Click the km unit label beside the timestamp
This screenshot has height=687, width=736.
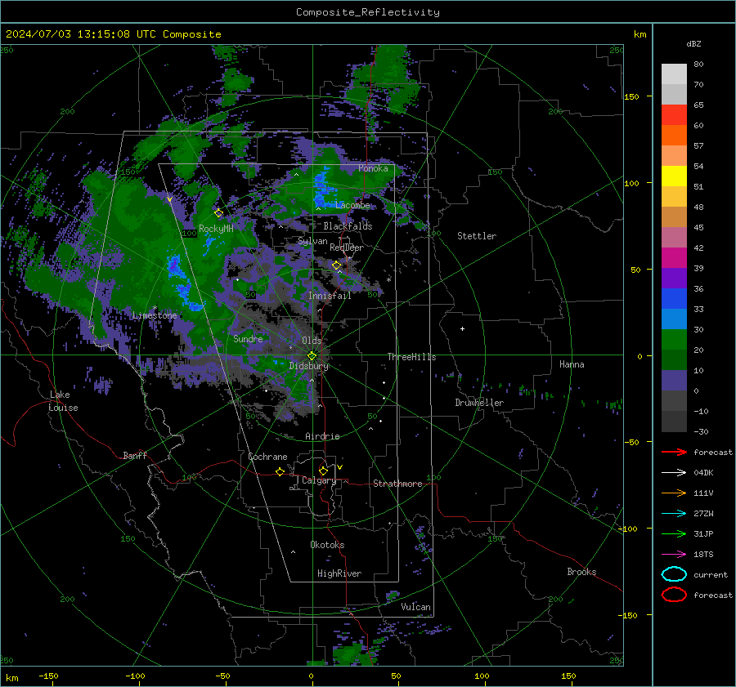click(640, 34)
